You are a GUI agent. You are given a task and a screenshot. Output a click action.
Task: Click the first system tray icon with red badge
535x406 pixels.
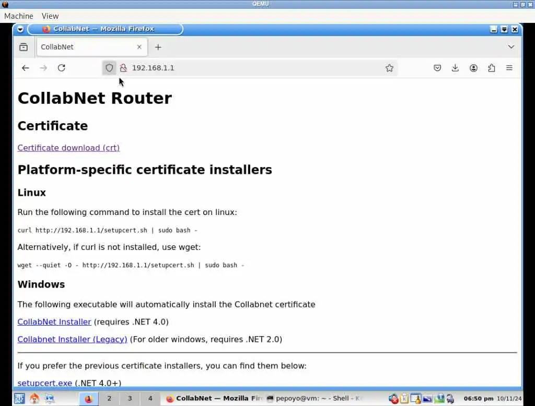coord(393,398)
